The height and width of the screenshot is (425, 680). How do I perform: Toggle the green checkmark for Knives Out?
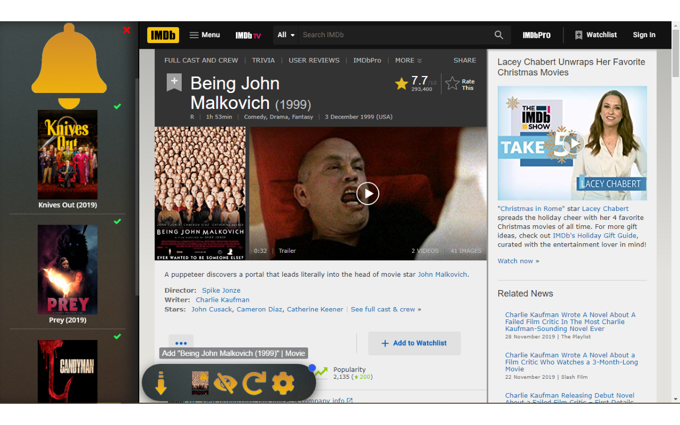pos(117,106)
